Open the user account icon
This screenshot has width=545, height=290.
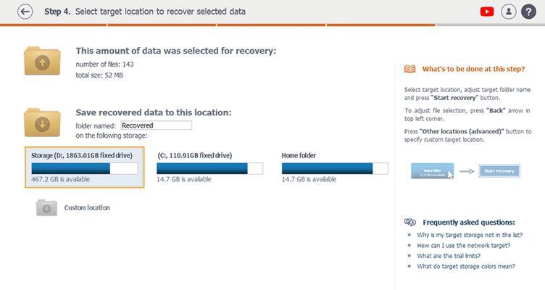(509, 12)
